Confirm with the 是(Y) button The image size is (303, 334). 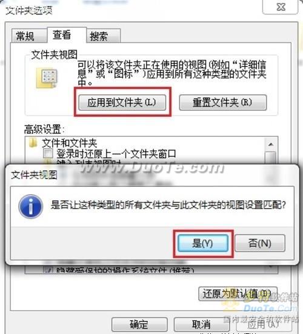coord(203,243)
